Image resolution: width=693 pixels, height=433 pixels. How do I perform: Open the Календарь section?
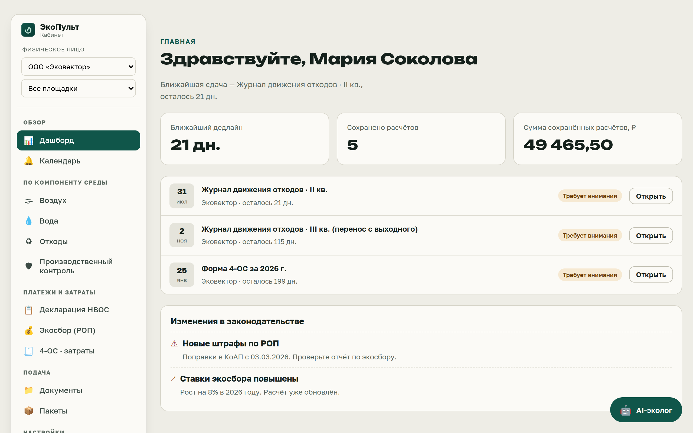[79, 161]
